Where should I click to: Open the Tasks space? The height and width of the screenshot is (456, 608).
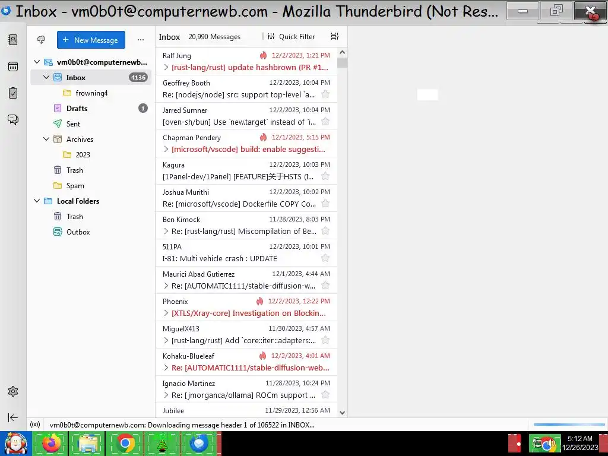13,93
